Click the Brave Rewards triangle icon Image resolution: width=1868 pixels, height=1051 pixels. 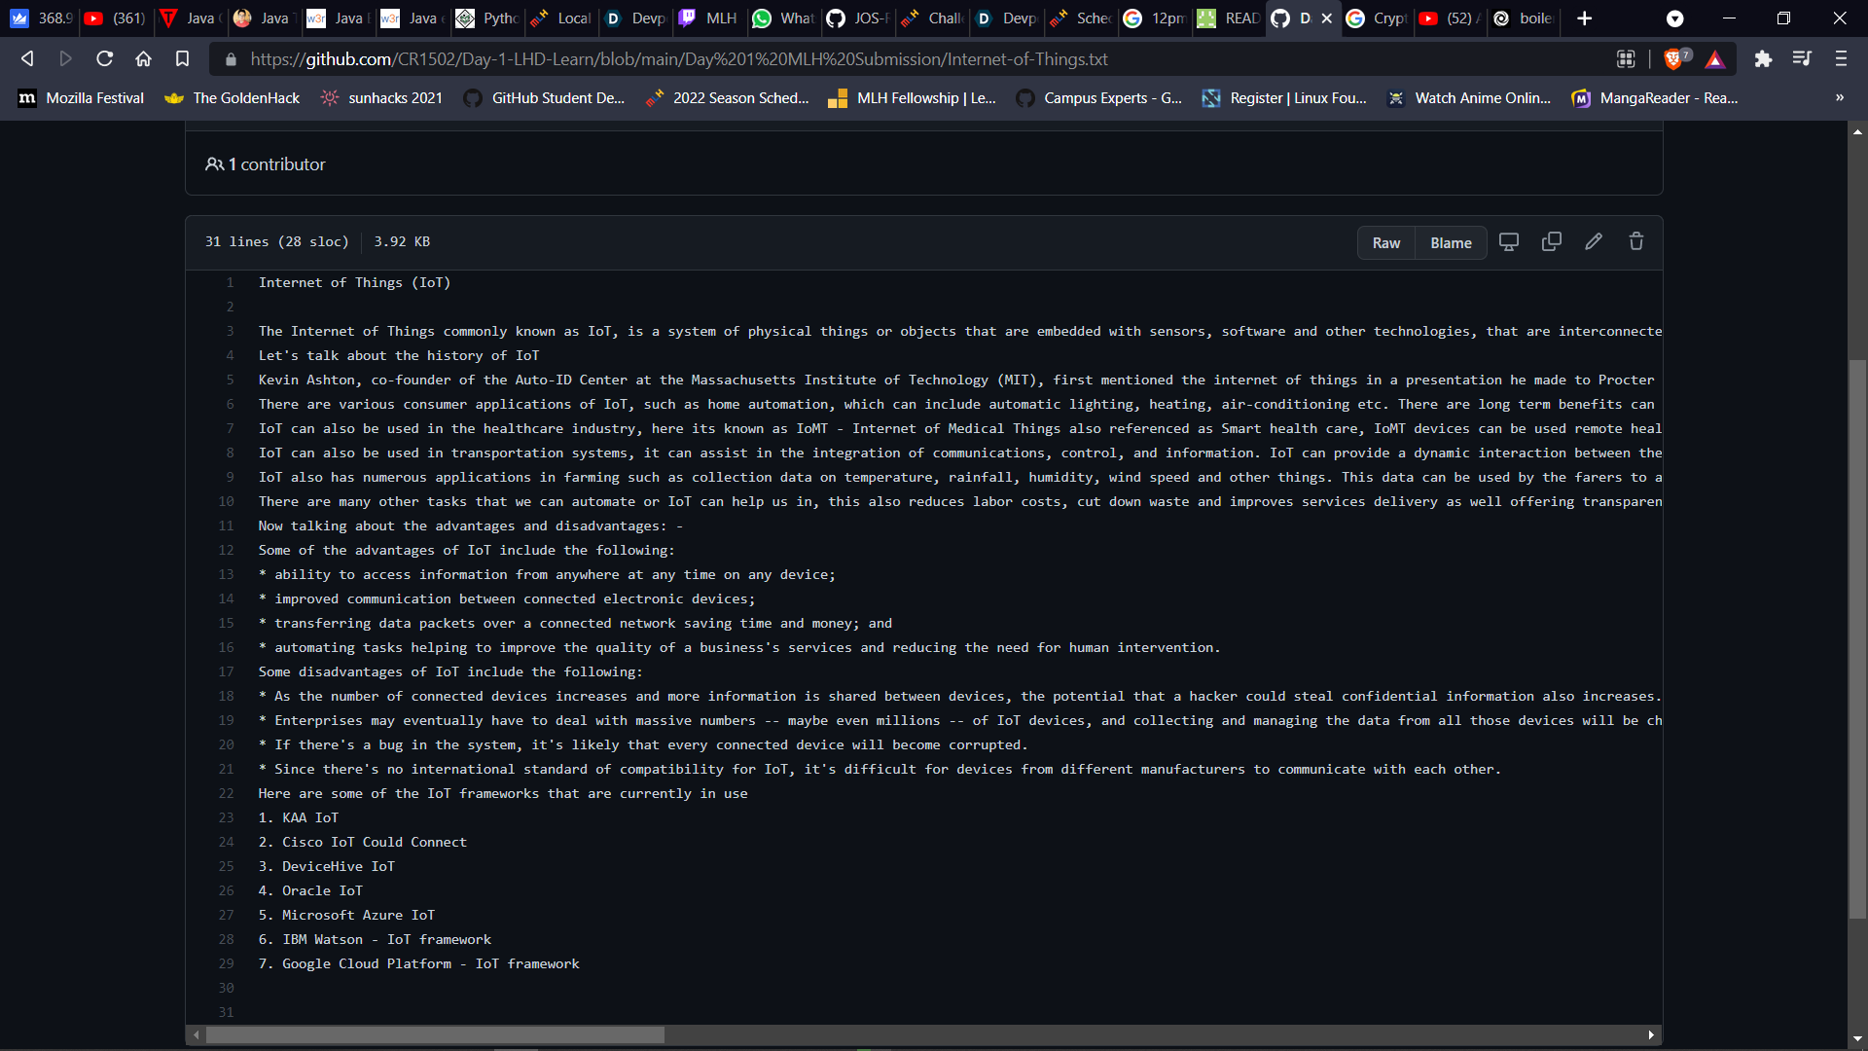tap(1715, 59)
